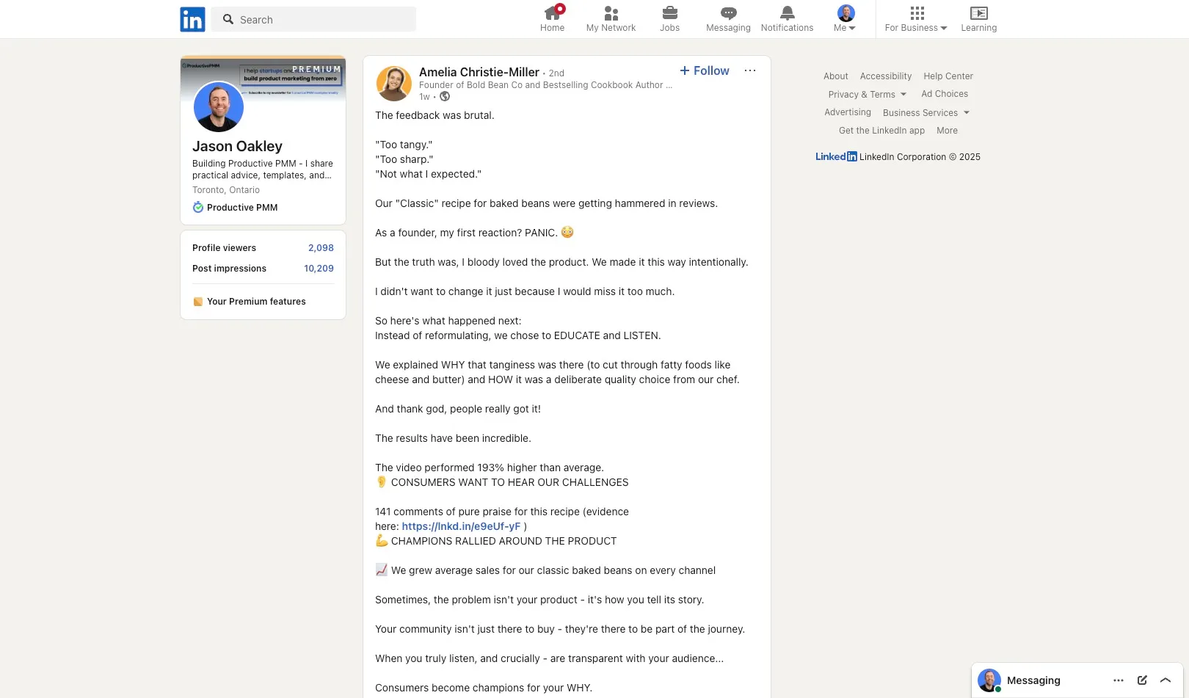Collapse the Messaging panel chevron

[x=1166, y=680]
